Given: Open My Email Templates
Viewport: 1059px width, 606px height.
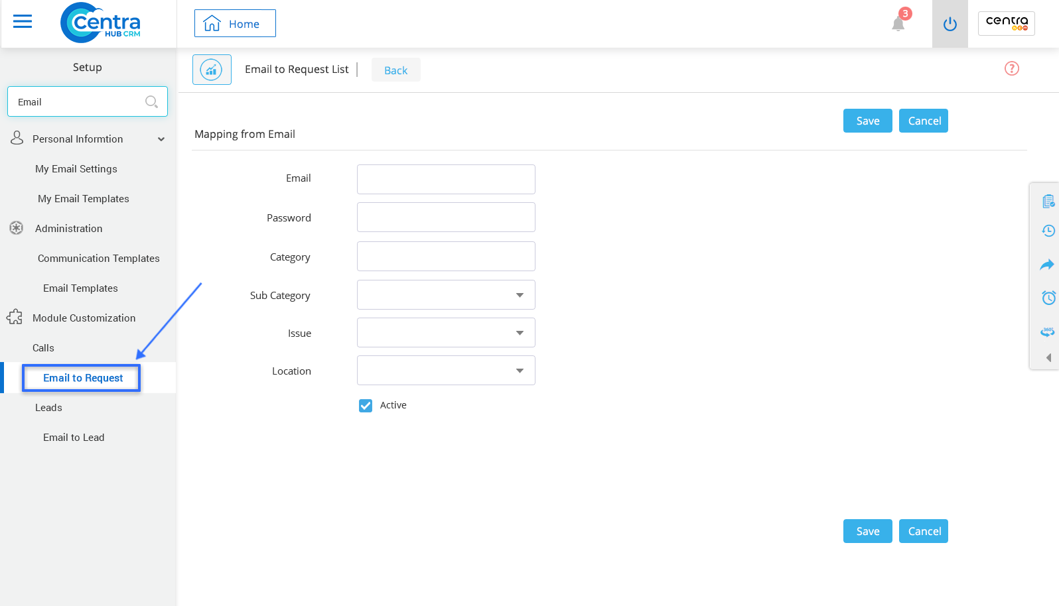Looking at the screenshot, I should pos(84,199).
